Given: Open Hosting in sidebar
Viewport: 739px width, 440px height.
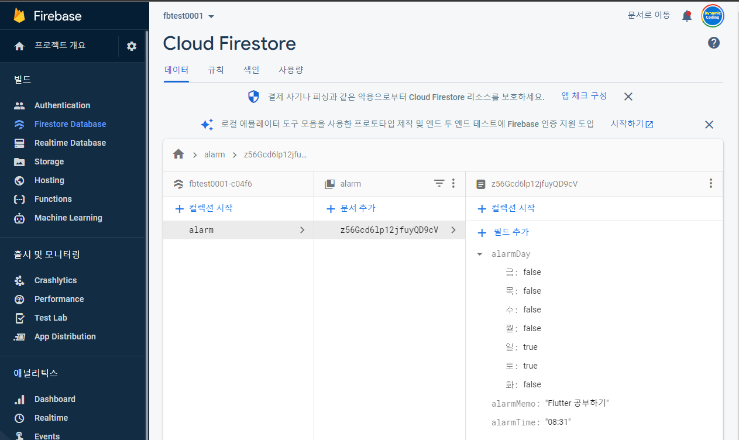Looking at the screenshot, I should point(49,180).
